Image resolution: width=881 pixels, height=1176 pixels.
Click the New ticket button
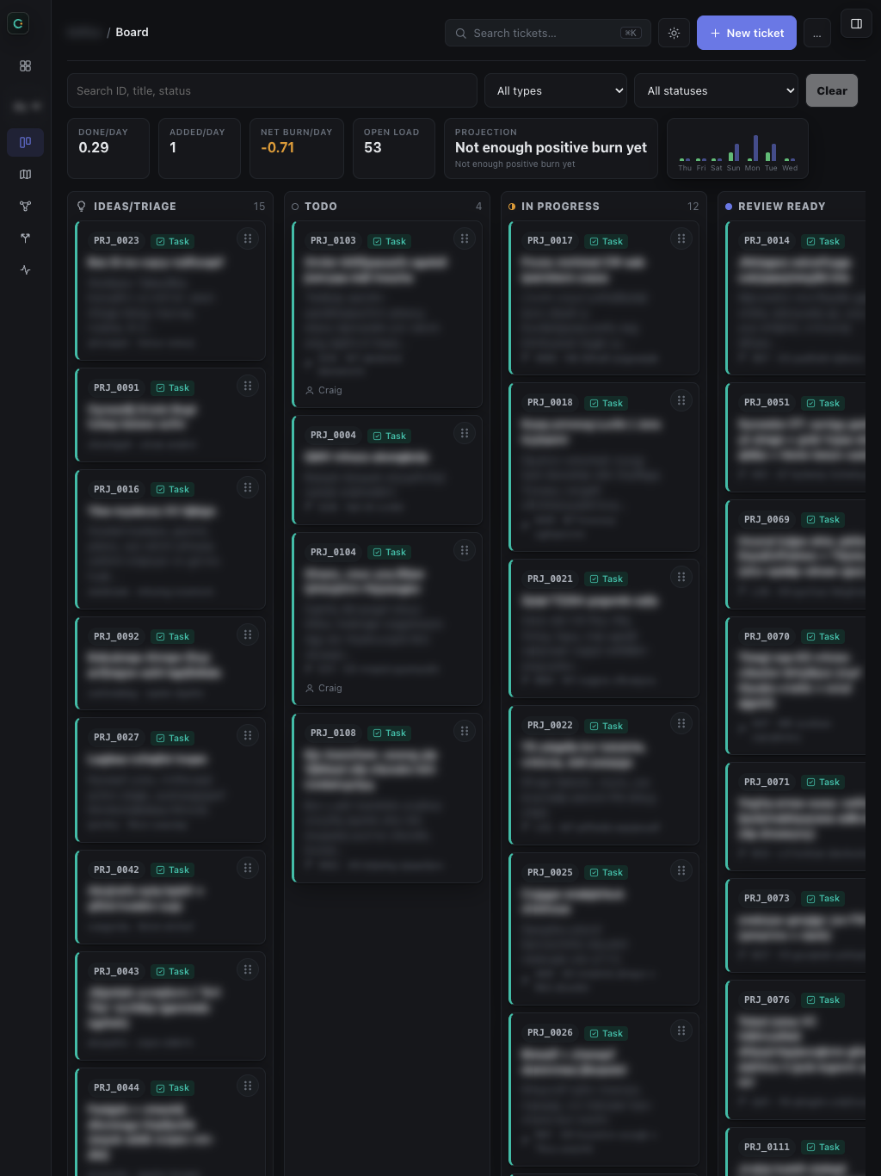coord(746,33)
